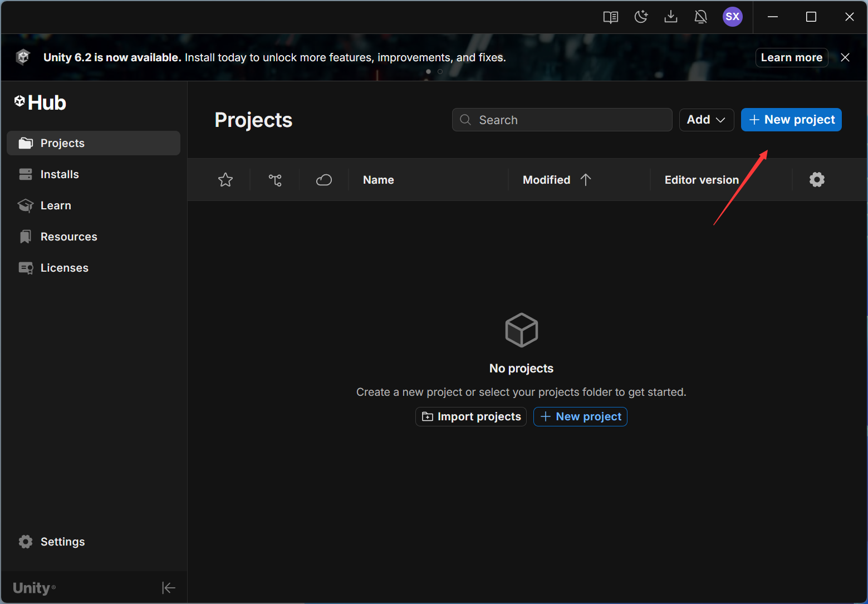This screenshot has width=868, height=604.
Task: Click the Unity logo in announcement banner
Action: pyautogui.click(x=23, y=57)
